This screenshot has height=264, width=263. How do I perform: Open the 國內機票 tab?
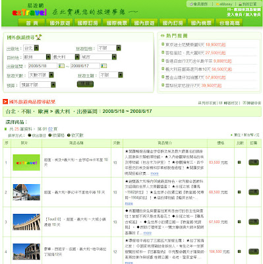point(201,23)
